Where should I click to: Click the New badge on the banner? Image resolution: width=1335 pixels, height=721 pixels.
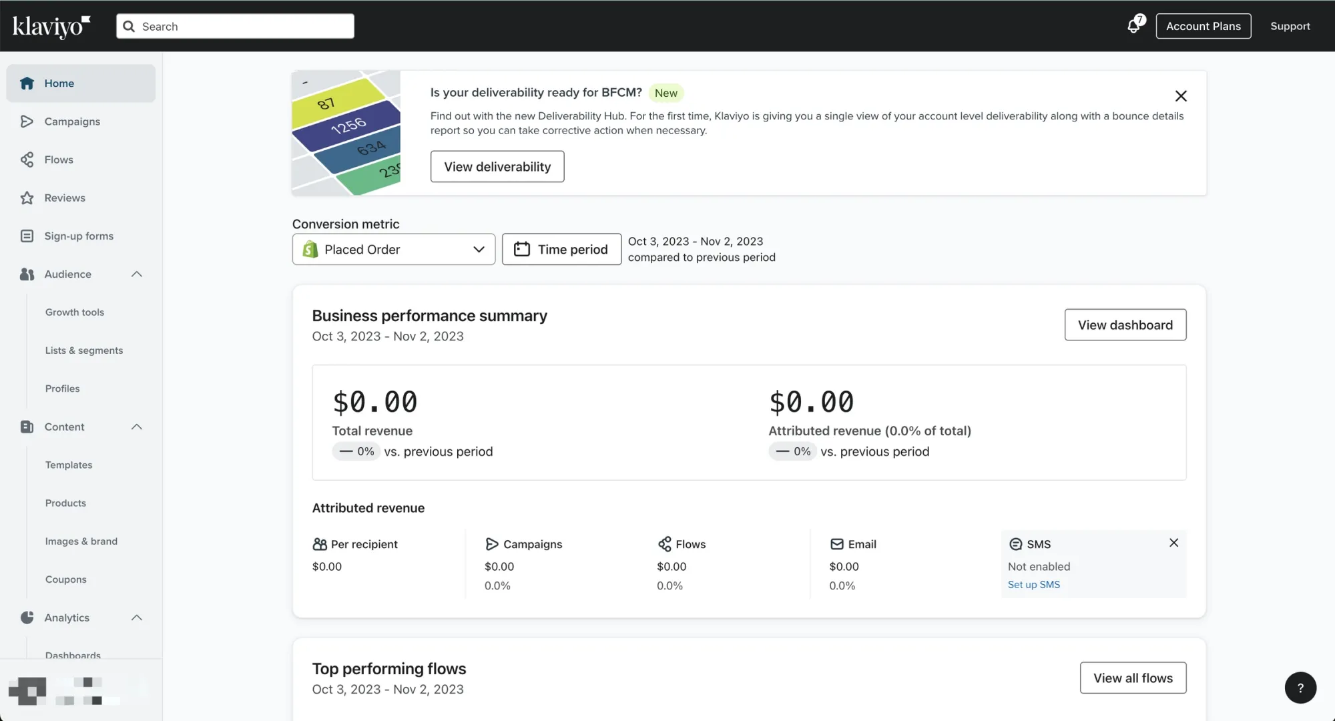tap(665, 93)
